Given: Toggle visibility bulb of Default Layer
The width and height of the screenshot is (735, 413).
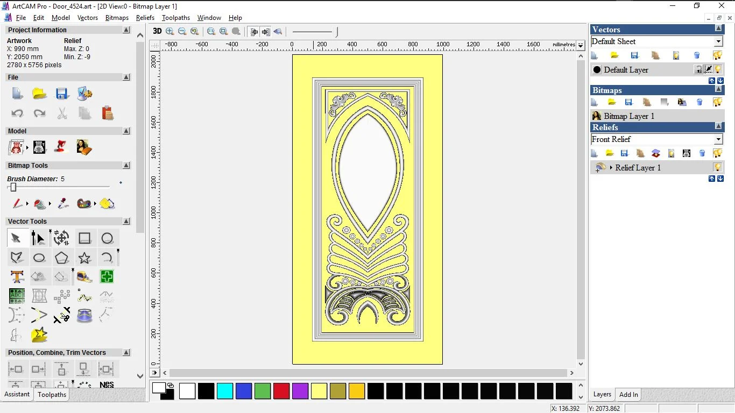Looking at the screenshot, I should [718, 69].
